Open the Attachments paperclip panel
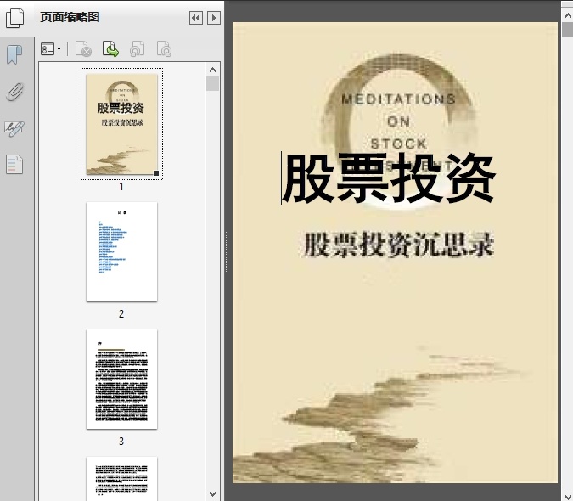573x501 pixels. coord(14,92)
